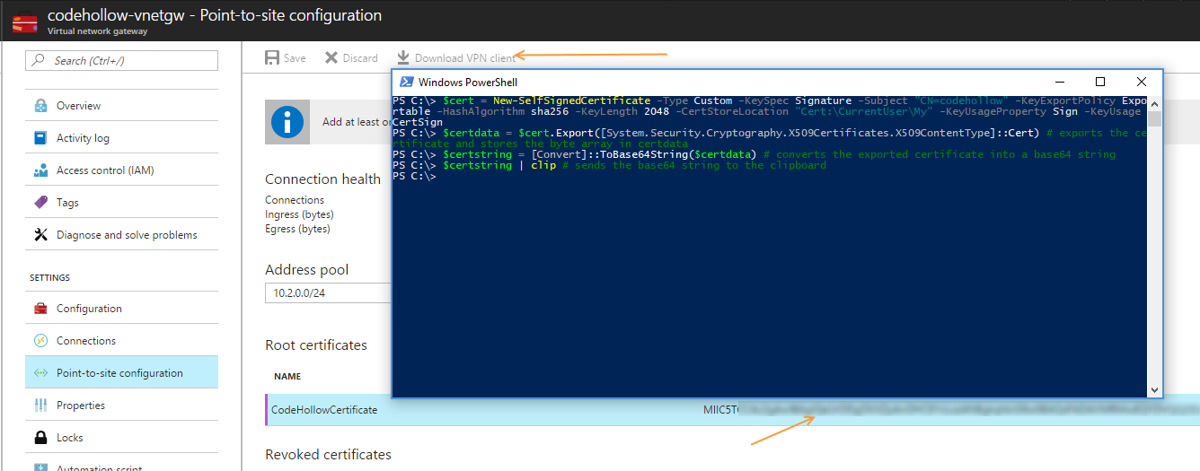Click the Locks padlock icon
Image resolution: width=1200 pixels, height=471 pixels.
click(40, 438)
